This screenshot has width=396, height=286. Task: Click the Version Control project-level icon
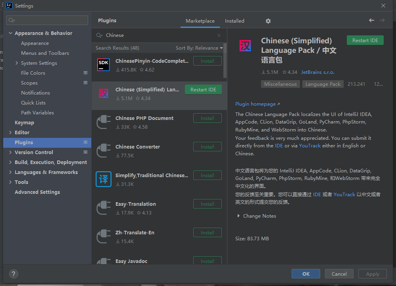click(85, 152)
